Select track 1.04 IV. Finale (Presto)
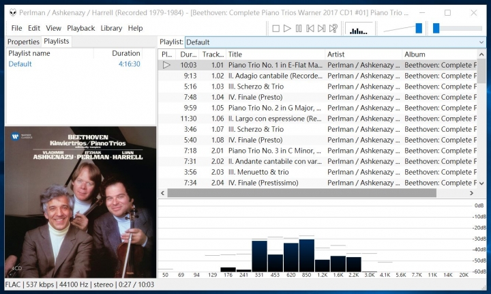This screenshot has width=491, height=294. [318, 97]
